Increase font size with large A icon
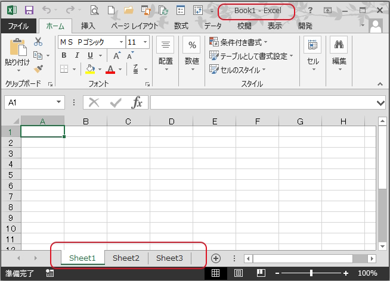 click(x=117, y=55)
